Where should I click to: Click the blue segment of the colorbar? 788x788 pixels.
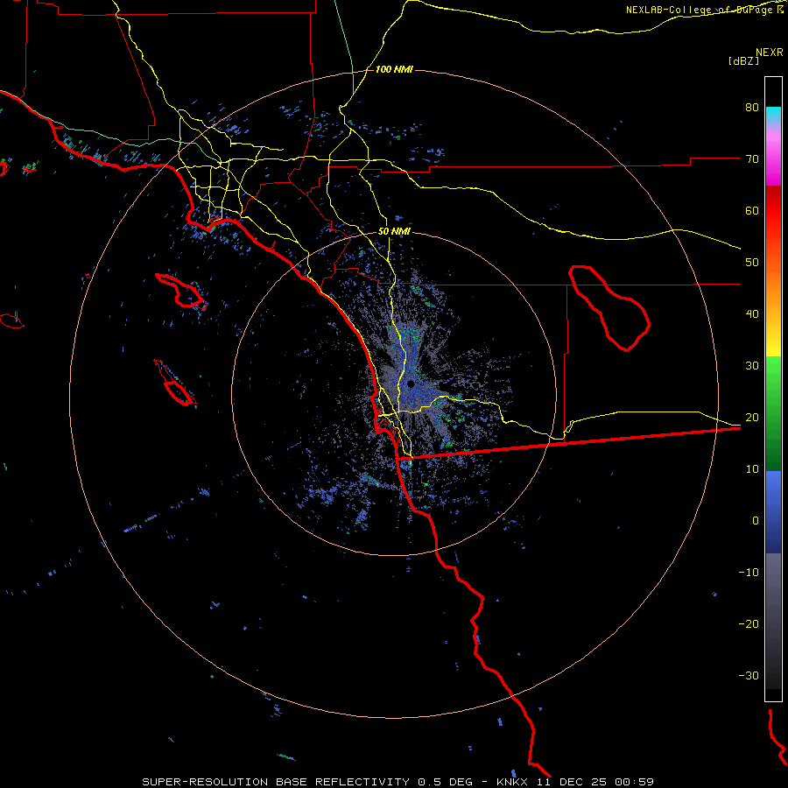(773, 511)
